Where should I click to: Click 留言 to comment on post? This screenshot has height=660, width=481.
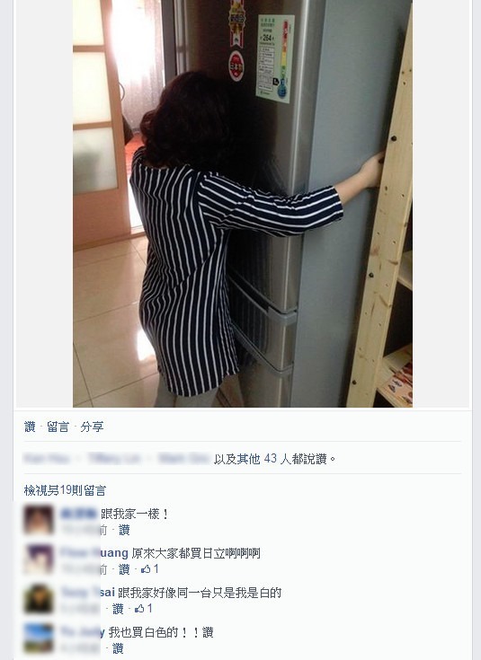58,427
